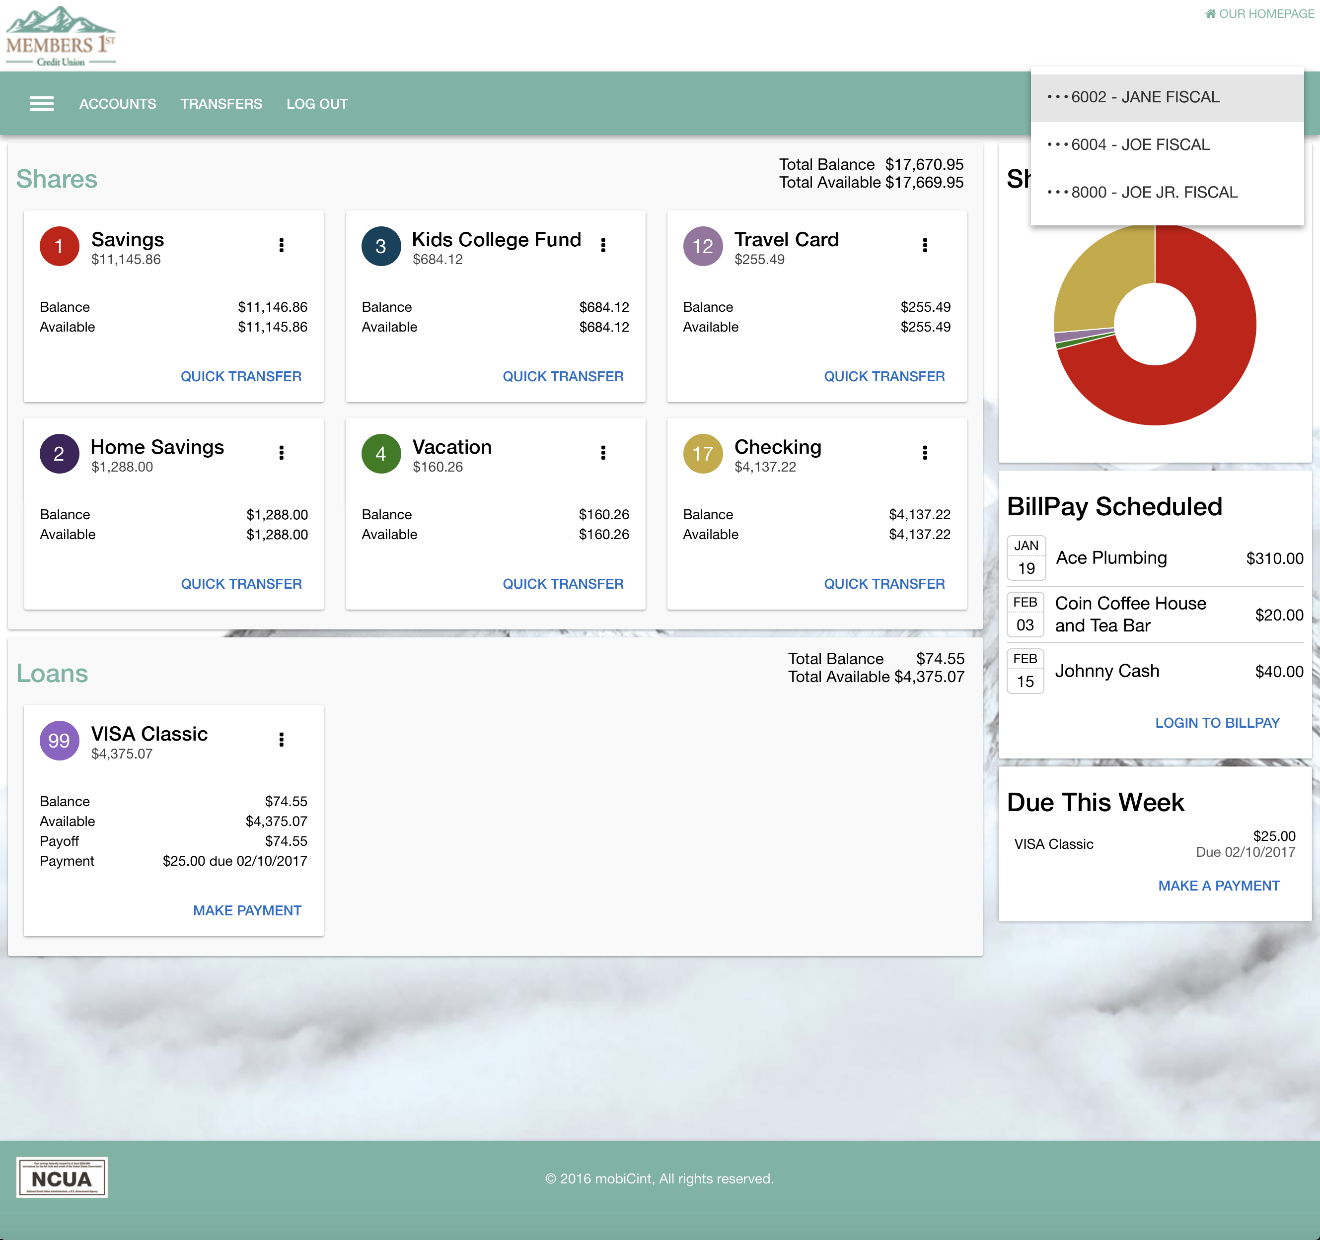
Task: Open the Kids College Fund title
Action: tap(496, 240)
